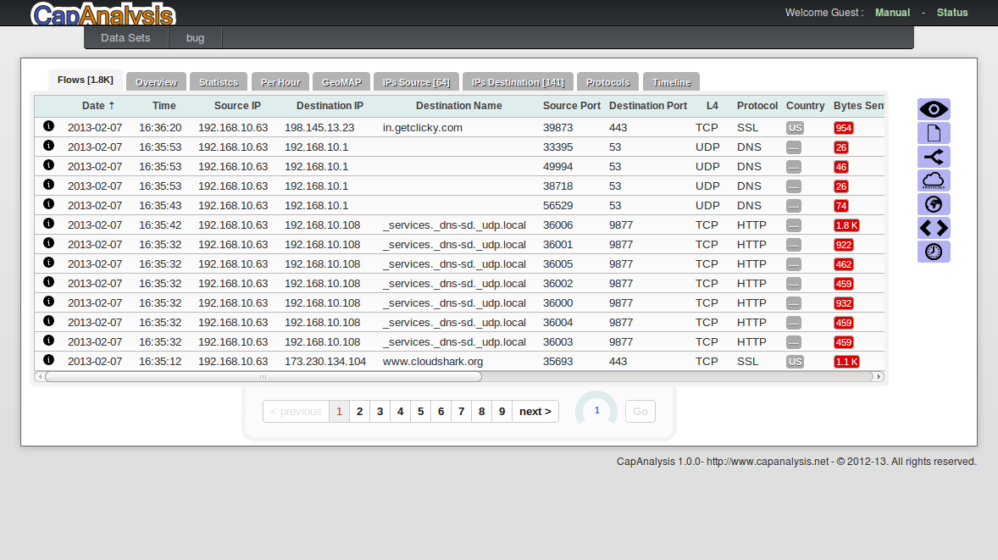Show info for flow with source port 36000
This screenshot has height=560, width=998.
click(48, 302)
